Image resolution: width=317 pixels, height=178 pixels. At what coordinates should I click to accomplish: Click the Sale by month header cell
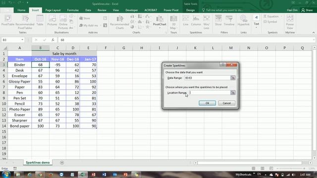[x=64, y=54]
